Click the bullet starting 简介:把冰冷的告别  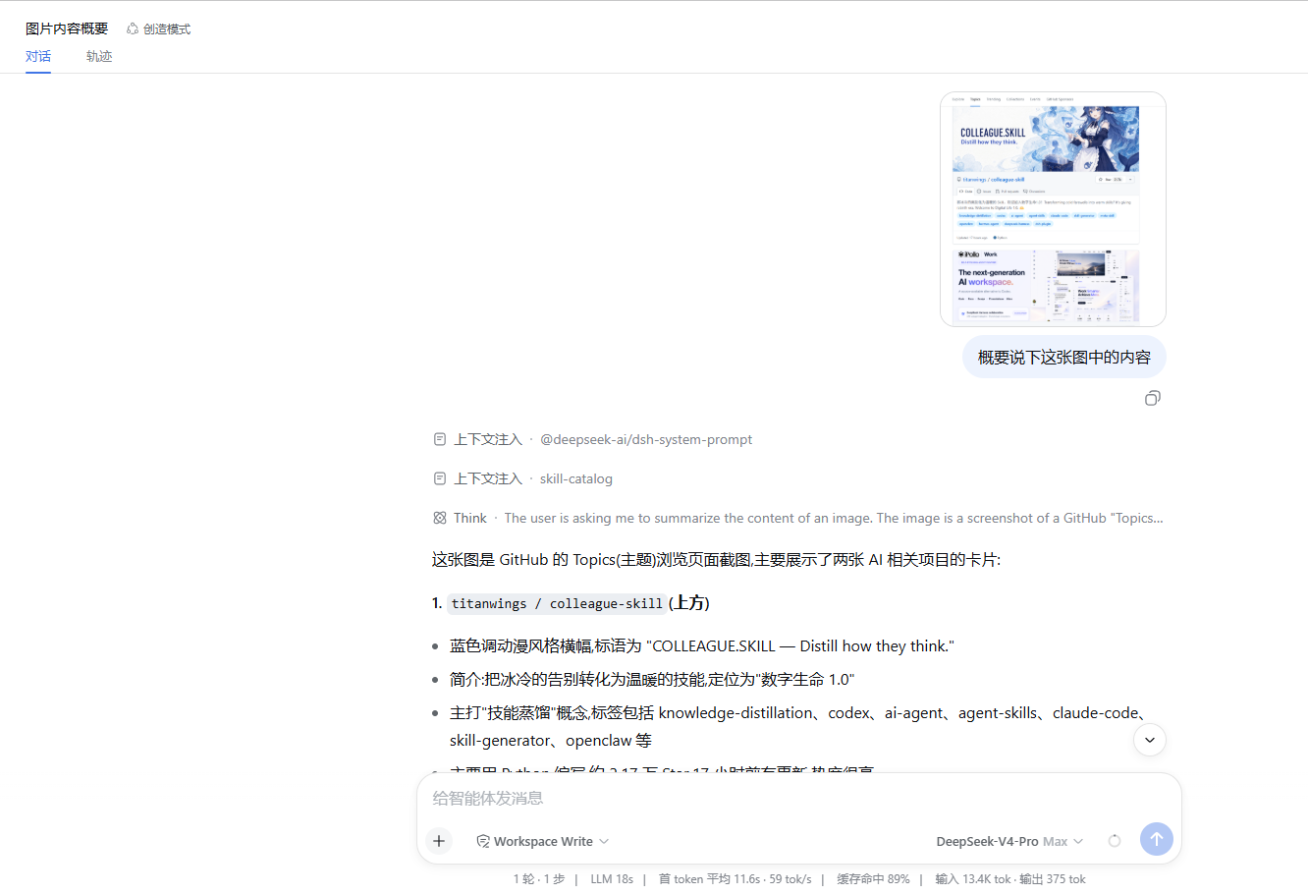(x=652, y=680)
